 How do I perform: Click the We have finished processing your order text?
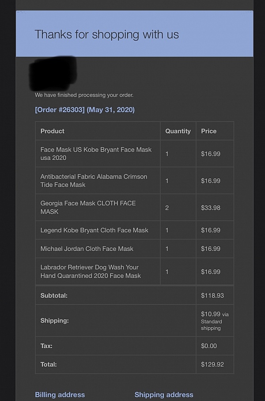click(x=84, y=95)
